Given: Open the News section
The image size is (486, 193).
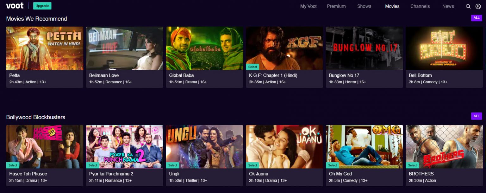Looking at the screenshot, I should pos(448,6).
